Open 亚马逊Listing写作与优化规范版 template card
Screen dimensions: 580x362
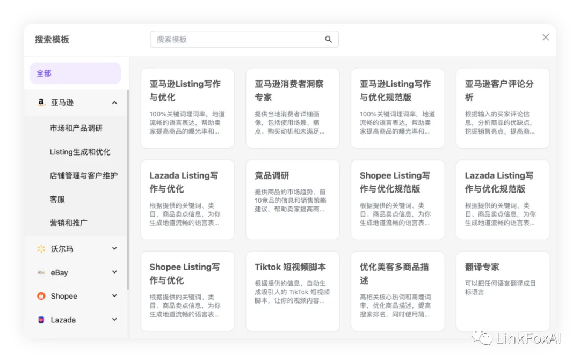(x=397, y=108)
